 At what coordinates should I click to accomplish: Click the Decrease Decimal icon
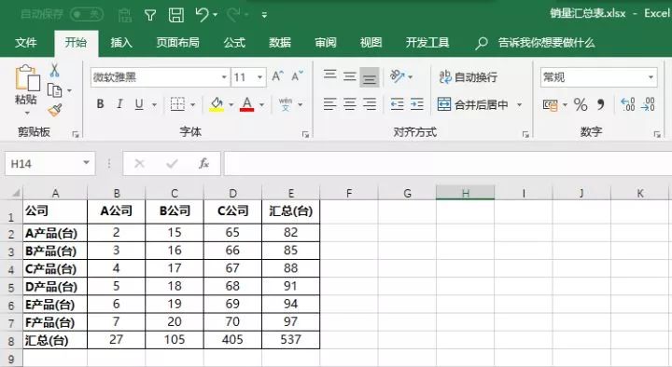tap(648, 104)
